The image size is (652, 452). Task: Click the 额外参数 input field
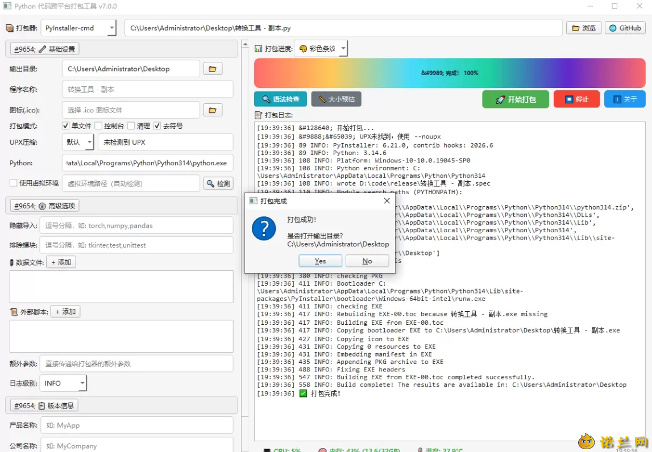pos(136,364)
